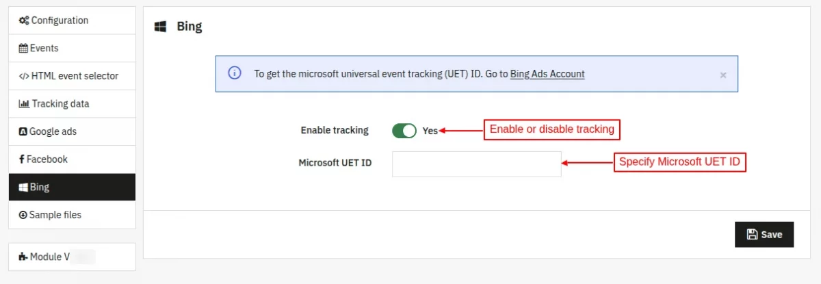Dismiss the UET ID info alert
The image size is (821, 284).
coord(722,75)
